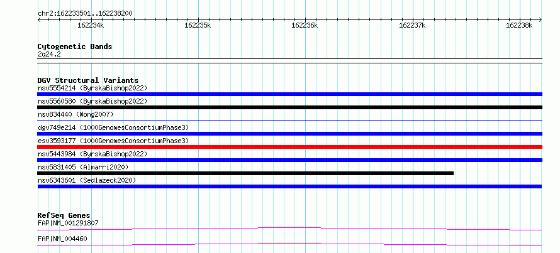
Task: Click the 162235k ruler tick label
Action: 198,25
